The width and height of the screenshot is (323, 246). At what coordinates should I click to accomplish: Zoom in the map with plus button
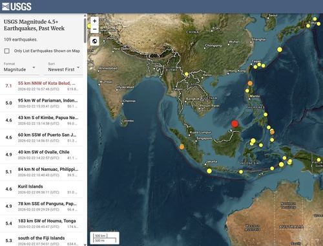click(x=94, y=21)
